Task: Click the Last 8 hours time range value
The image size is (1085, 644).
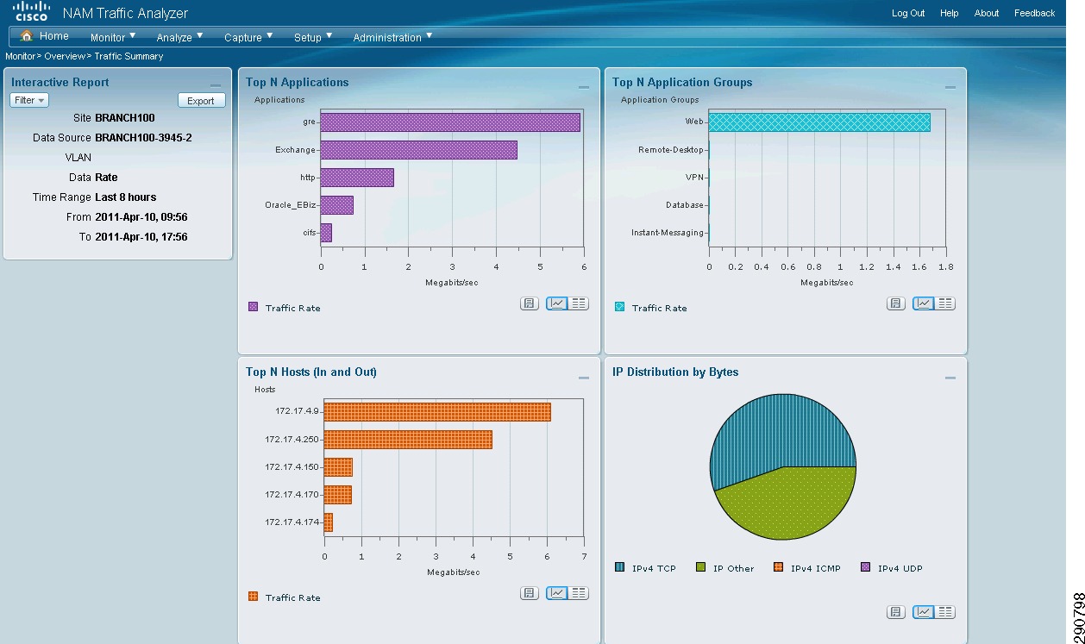Action: 126,197
